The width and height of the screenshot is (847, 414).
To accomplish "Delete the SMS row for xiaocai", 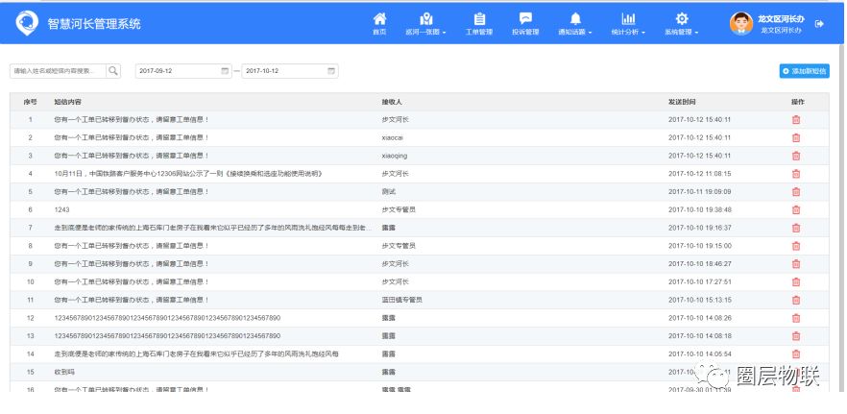I will coord(796,137).
